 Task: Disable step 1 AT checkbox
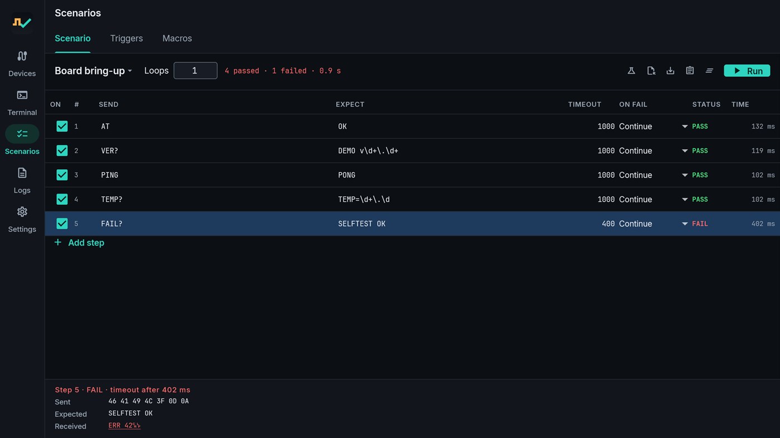pyautogui.click(x=62, y=126)
